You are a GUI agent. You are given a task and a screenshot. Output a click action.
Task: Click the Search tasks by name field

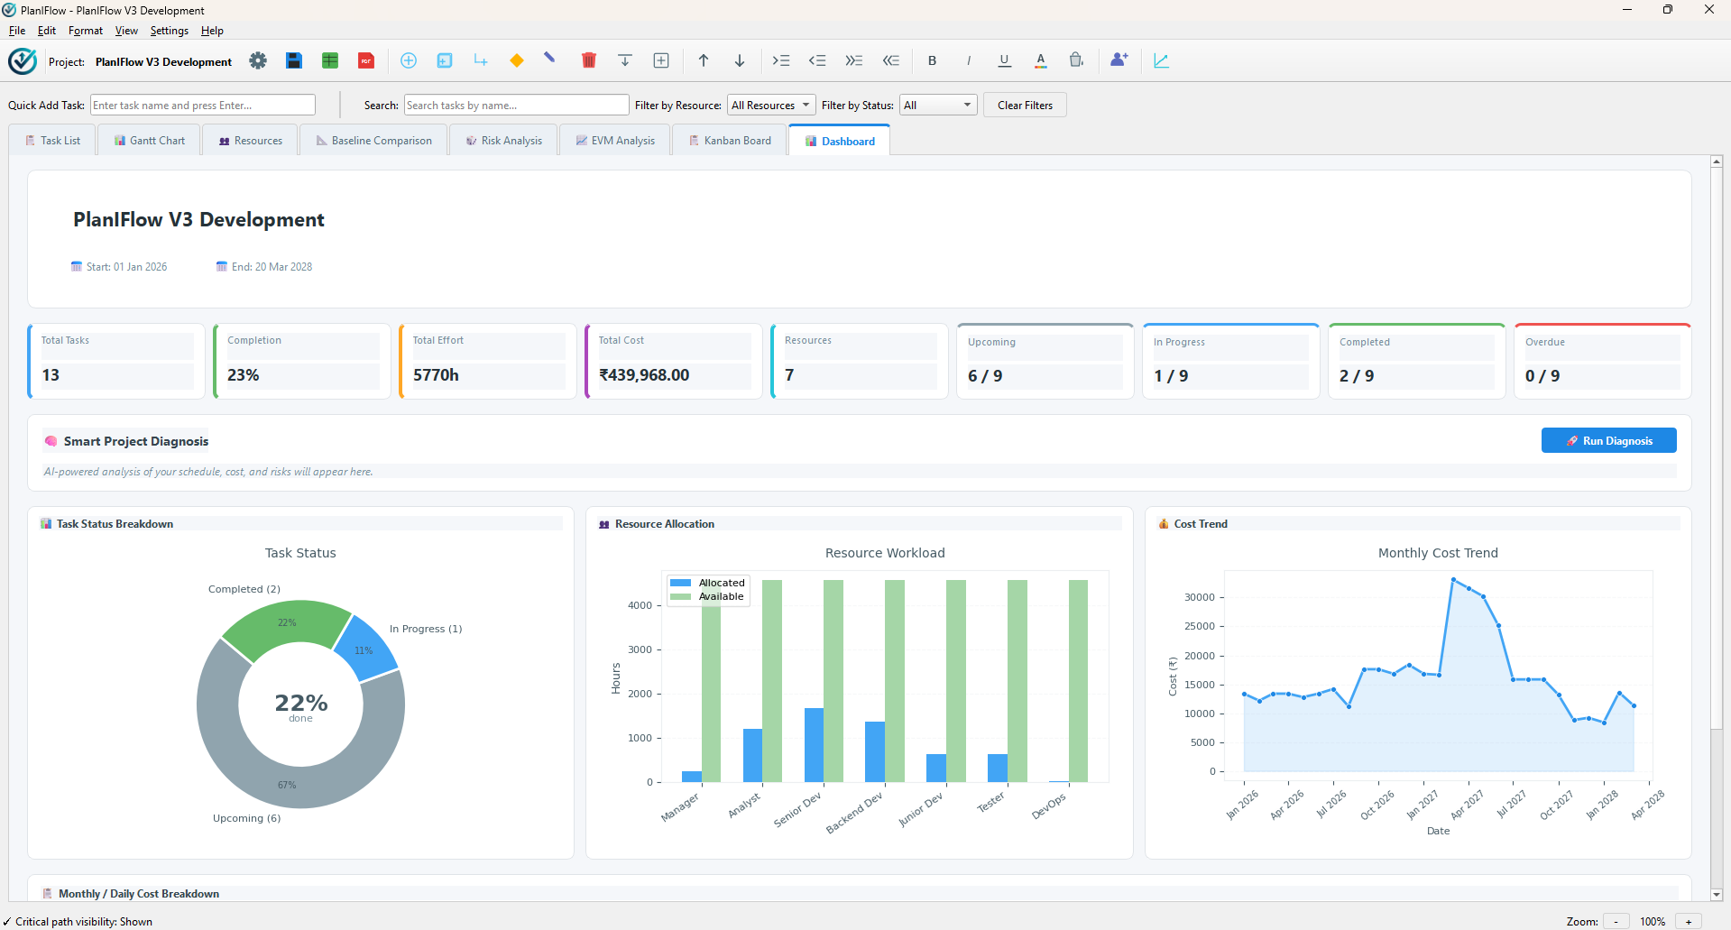coord(517,106)
